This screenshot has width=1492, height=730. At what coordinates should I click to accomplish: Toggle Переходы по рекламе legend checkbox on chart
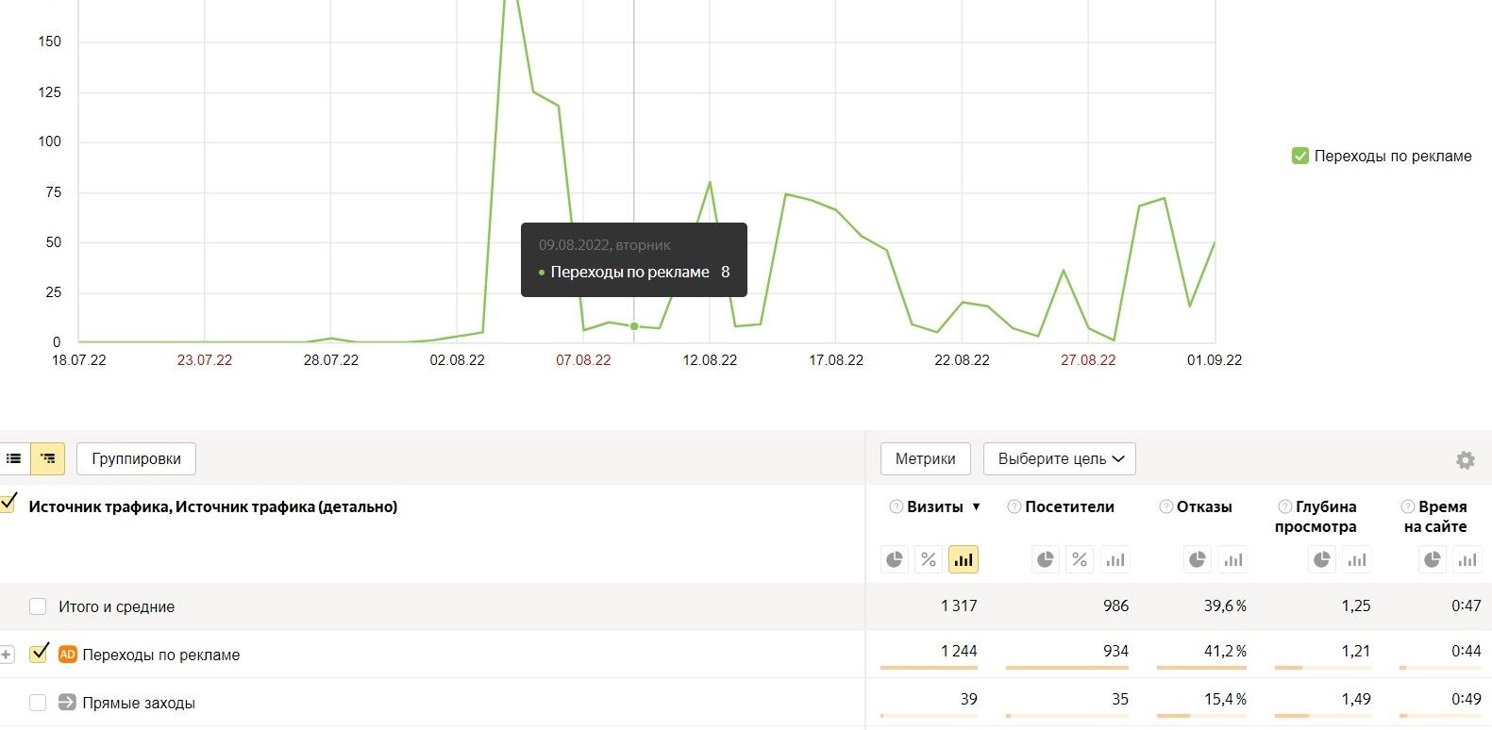(1299, 156)
